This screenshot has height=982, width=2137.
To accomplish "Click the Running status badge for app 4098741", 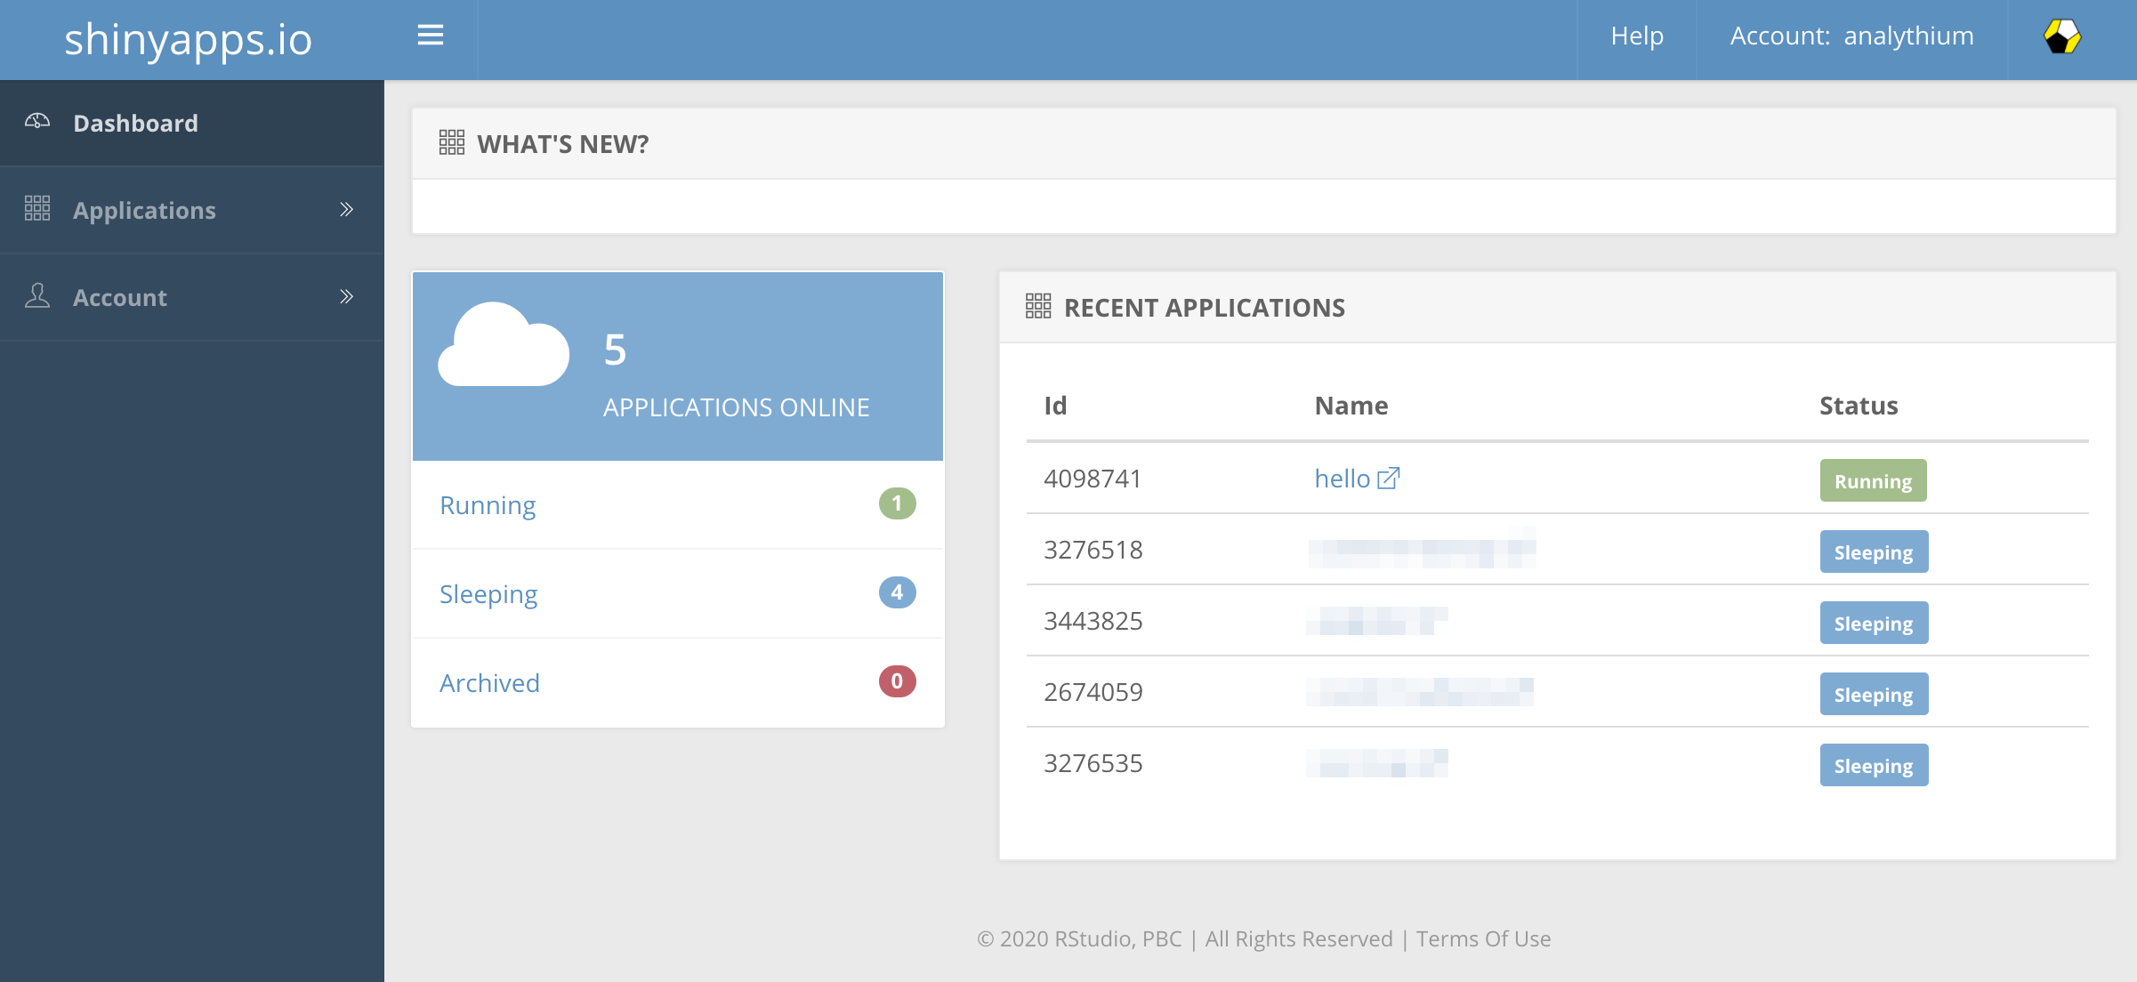I will (x=1873, y=480).
